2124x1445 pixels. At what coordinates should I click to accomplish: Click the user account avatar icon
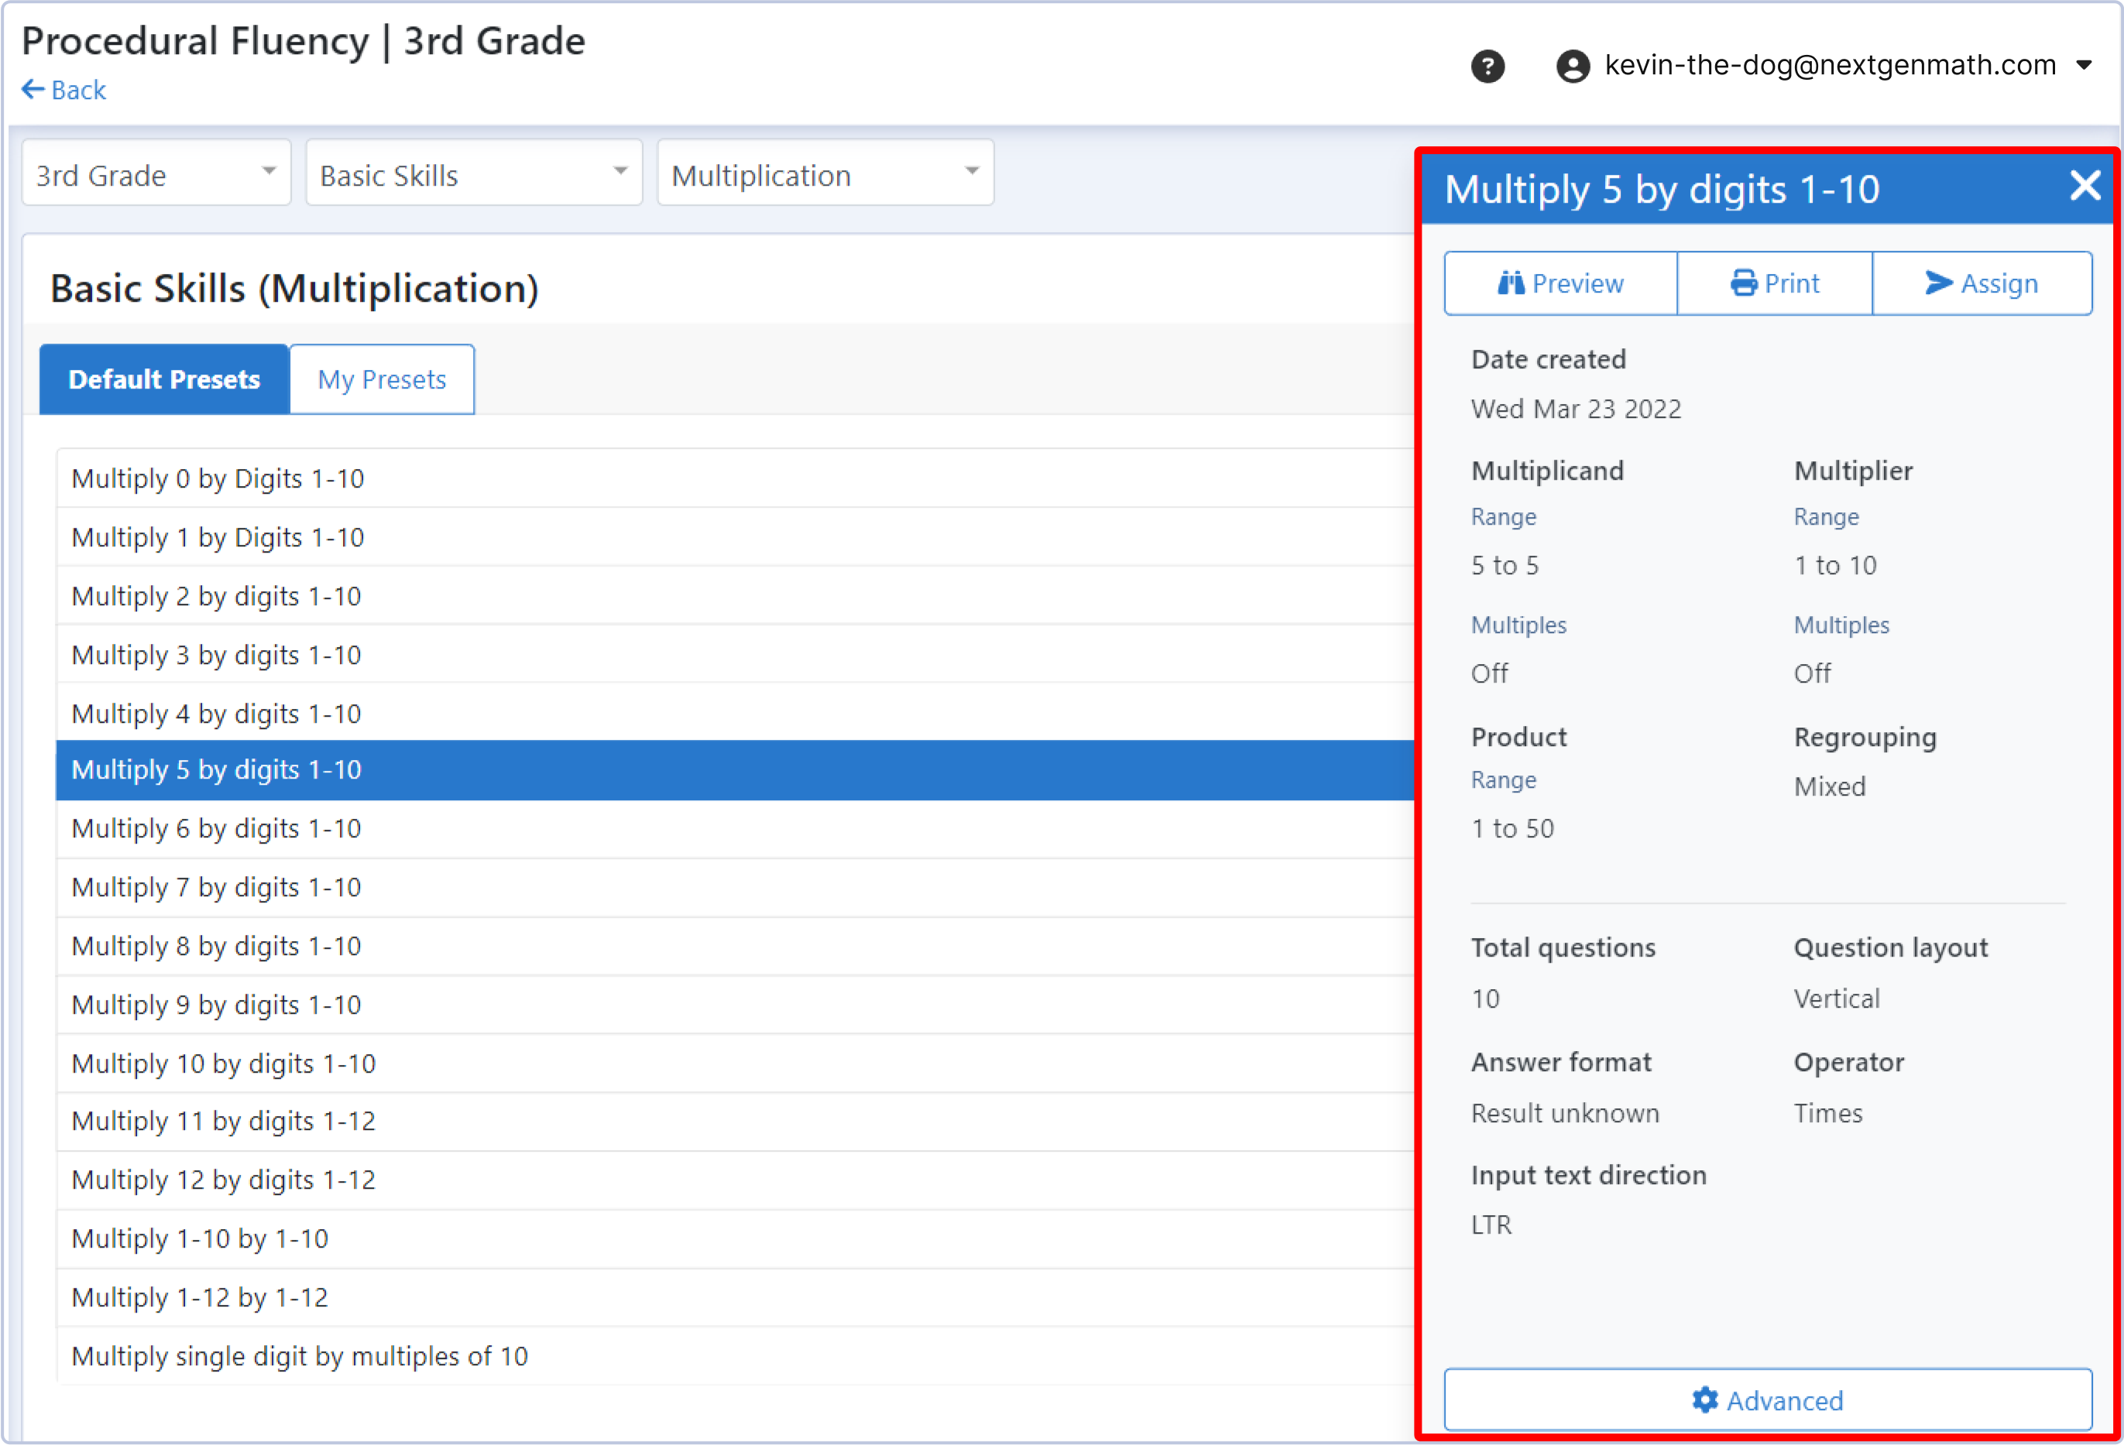point(1572,66)
